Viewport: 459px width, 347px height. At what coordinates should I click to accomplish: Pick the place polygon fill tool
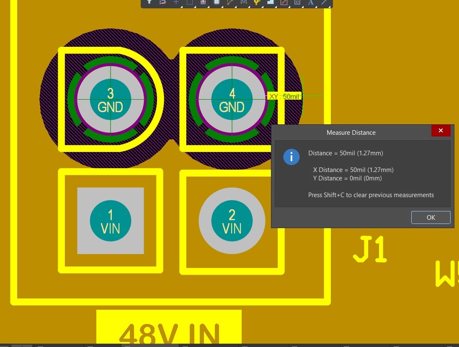click(x=270, y=2)
